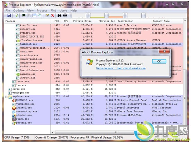Image resolution: width=191 pixels, height=142 pixels.
Task: Click OK in About dialog
Action: pos(159,61)
